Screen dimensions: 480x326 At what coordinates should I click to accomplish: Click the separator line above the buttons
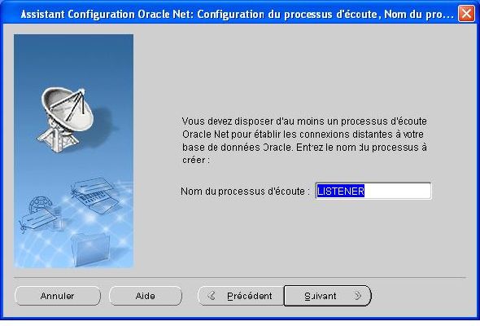[x=240, y=278]
